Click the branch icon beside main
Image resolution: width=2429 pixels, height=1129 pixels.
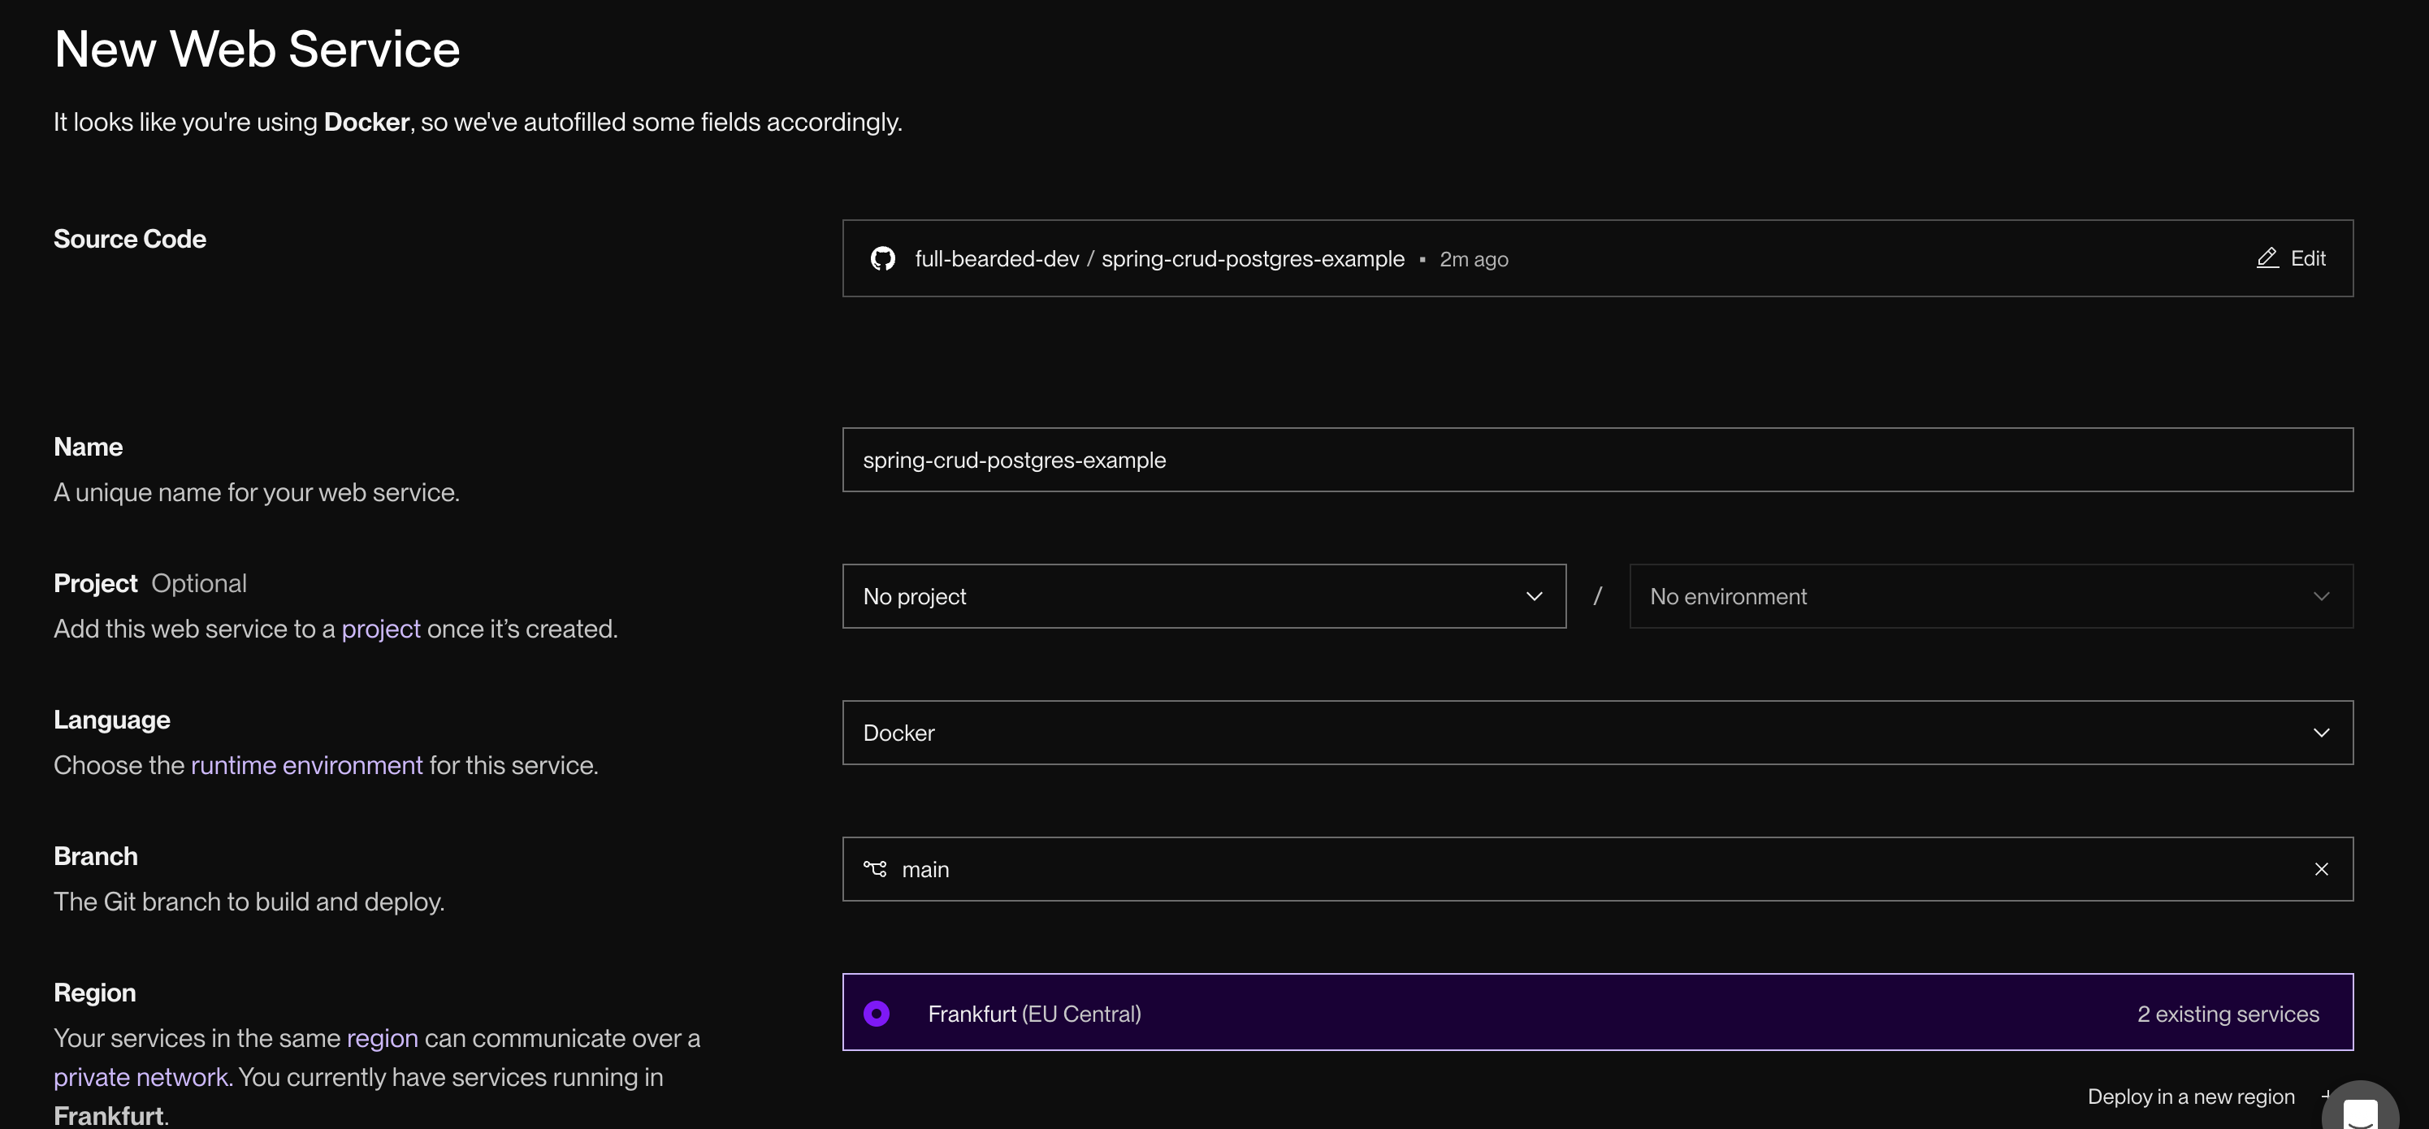click(875, 869)
